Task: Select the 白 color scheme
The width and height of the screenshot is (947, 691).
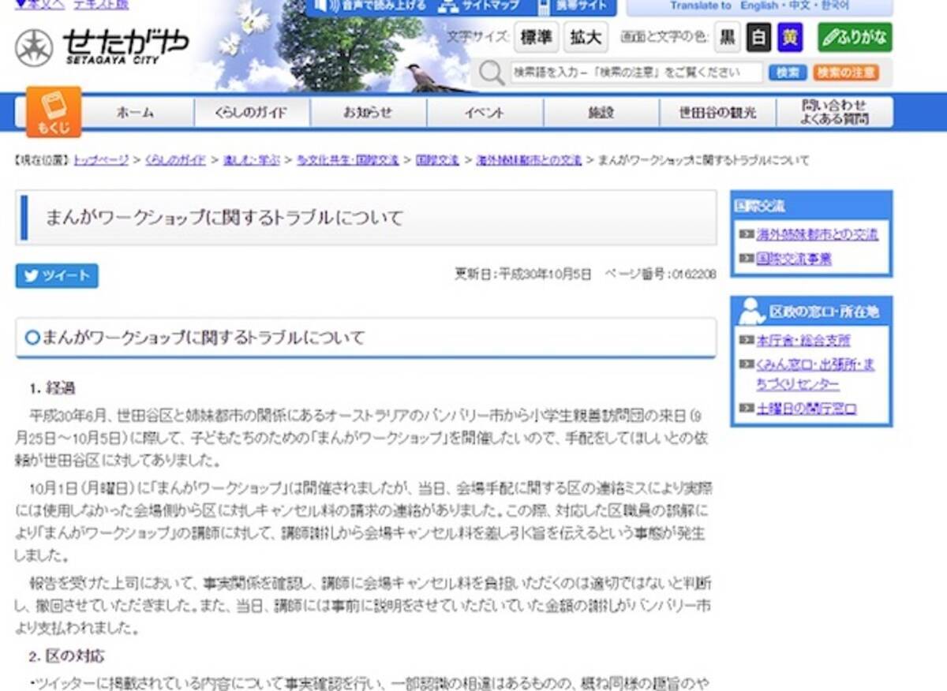Action: click(x=758, y=37)
